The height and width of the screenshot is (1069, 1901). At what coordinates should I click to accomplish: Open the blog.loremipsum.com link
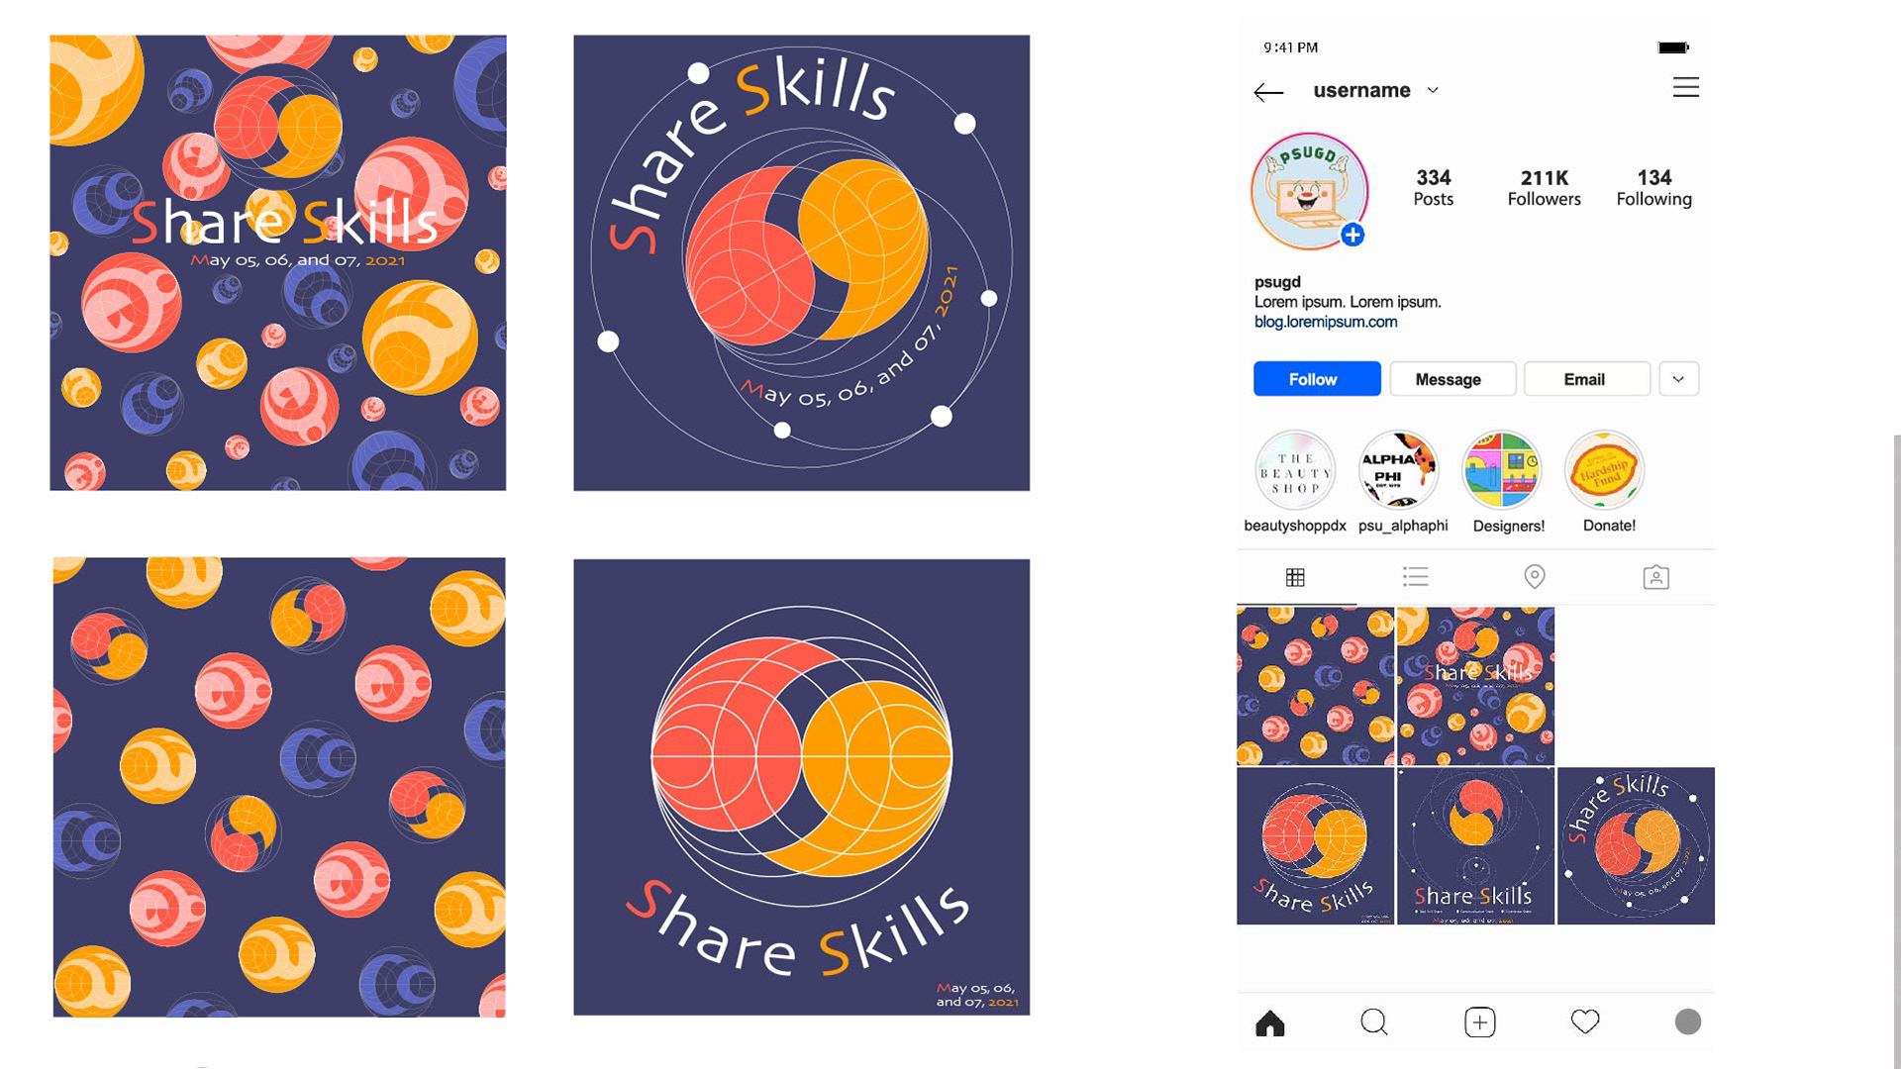click(x=1326, y=322)
